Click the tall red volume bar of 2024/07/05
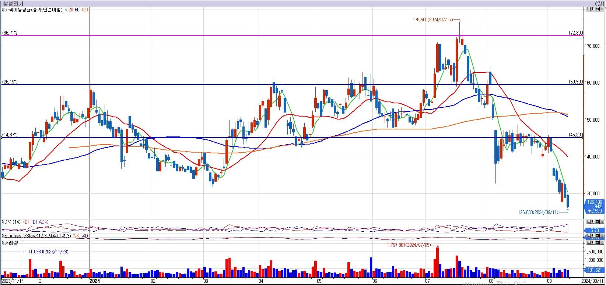This screenshot has width=606, height=285. pyautogui.click(x=437, y=262)
